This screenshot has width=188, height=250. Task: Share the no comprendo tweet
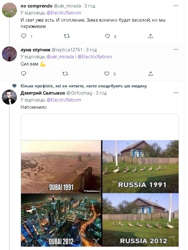(x=150, y=36)
